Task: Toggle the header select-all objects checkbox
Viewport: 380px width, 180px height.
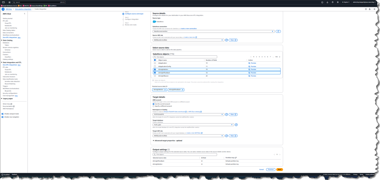Action: [155, 60]
